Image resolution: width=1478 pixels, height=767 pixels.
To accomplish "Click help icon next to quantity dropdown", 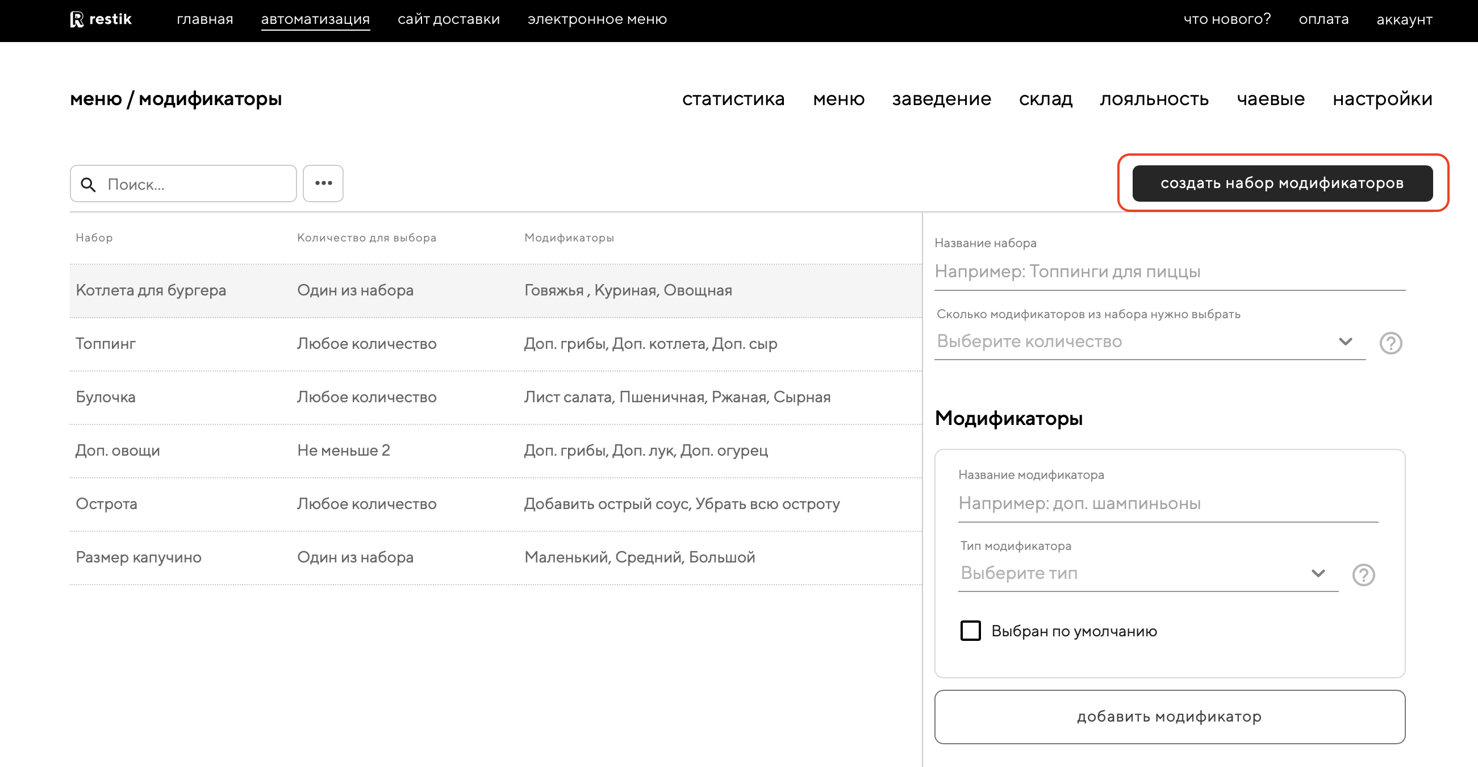I will [x=1390, y=343].
